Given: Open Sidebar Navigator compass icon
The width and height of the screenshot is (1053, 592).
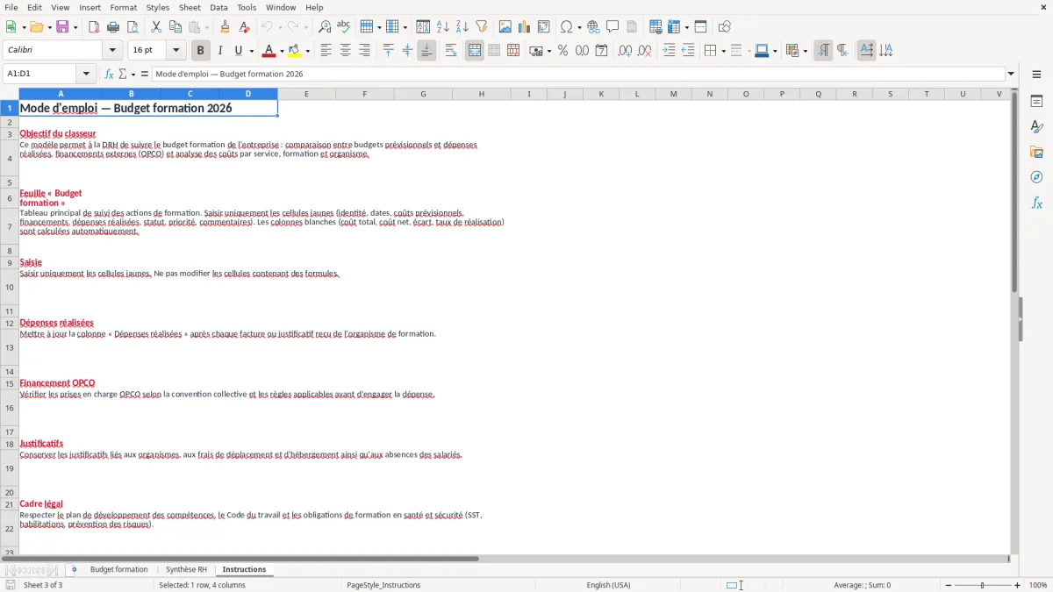Looking at the screenshot, I should click(x=1036, y=177).
